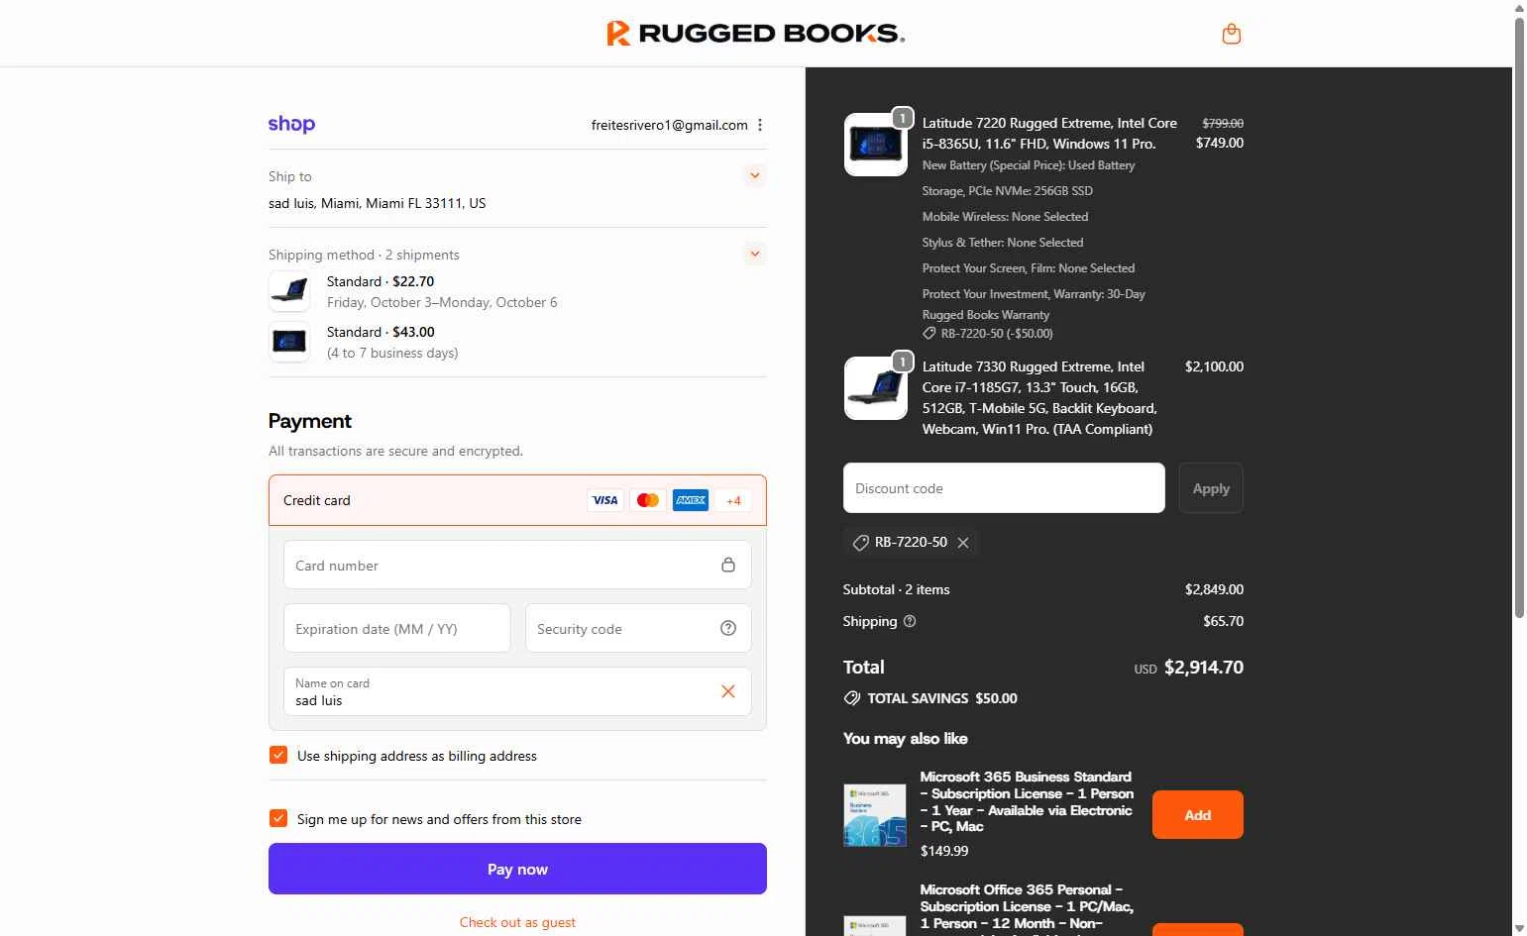This screenshot has width=1527, height=936.
Task: Click the RB-7220-50 tag icon
Action: click(x=860, y=543)
